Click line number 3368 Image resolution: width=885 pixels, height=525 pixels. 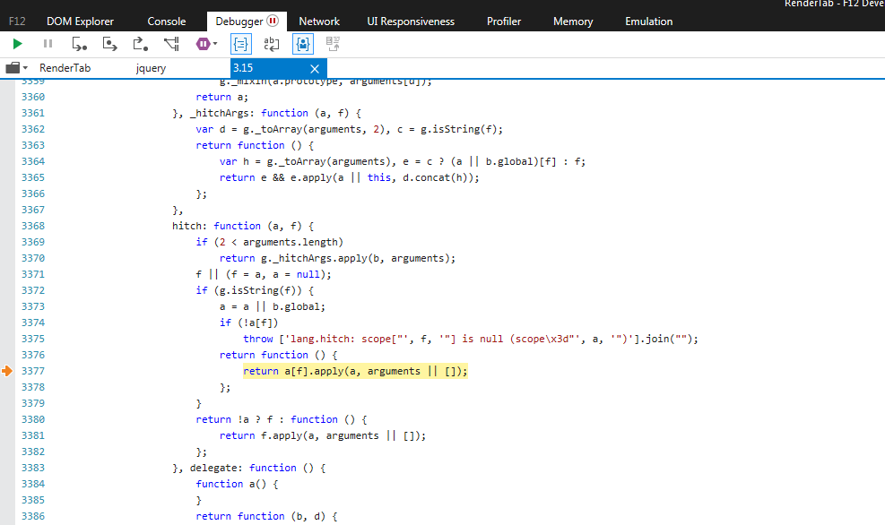[x=33, y=226]
